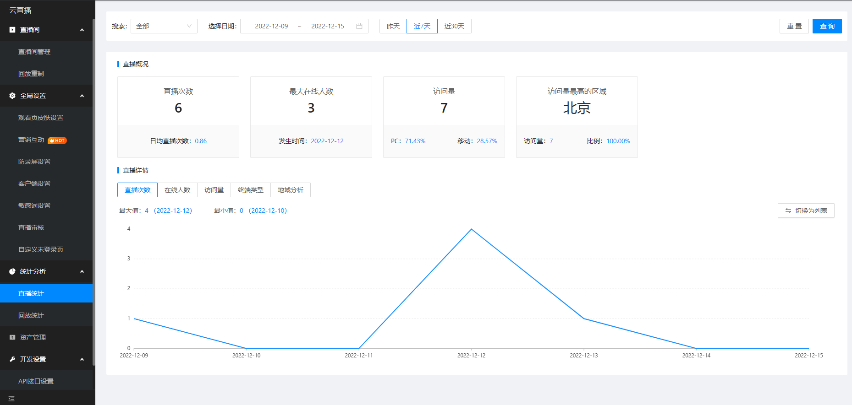The height and width of the screenshot is (405, 852).
Task: Click the sidebar scrollbar
Action: pos(94,192)
